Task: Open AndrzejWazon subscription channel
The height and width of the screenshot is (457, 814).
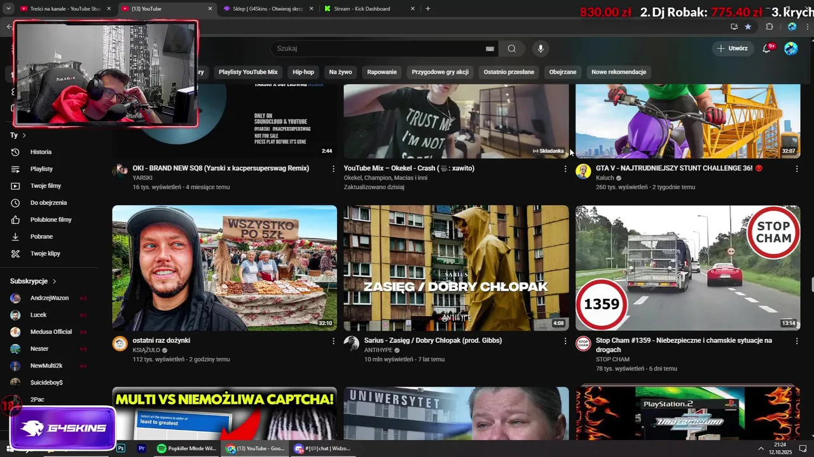Action: click(50, 298)
